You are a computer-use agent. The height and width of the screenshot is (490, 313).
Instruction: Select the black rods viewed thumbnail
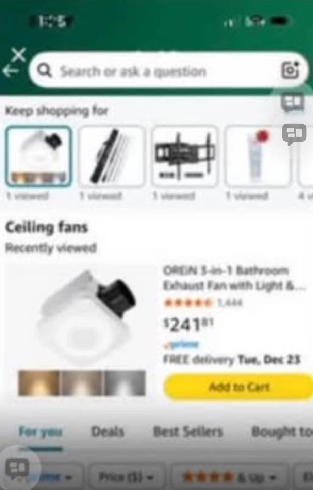coord(112,156)
